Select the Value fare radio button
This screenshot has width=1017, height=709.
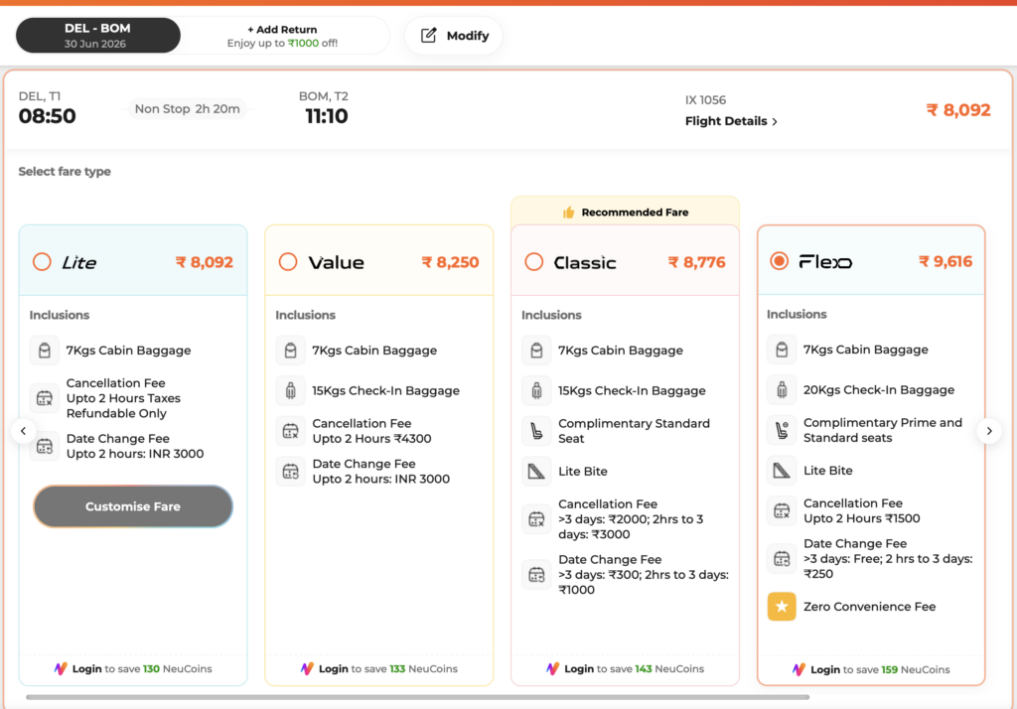[288, 262]
